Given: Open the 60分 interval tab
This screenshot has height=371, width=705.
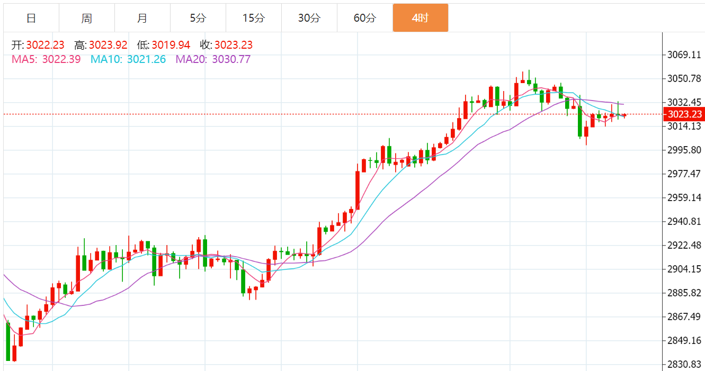Looking at the screenshot, I should click(365, 18).
